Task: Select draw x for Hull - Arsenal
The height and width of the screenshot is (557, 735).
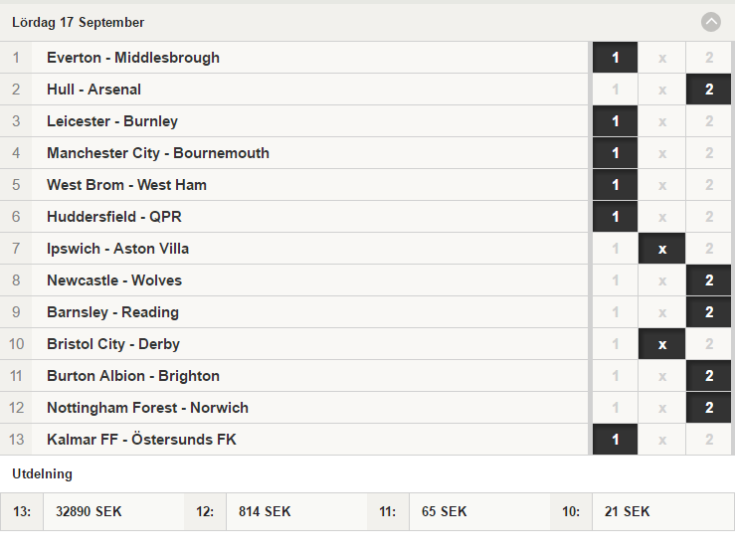Action: tap(661, 90)
